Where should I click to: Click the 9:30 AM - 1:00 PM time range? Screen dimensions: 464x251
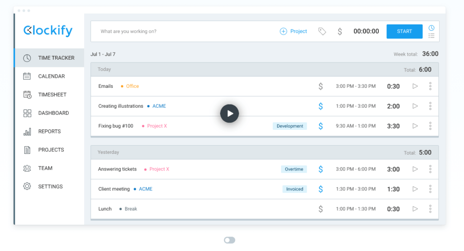(356, 126)
